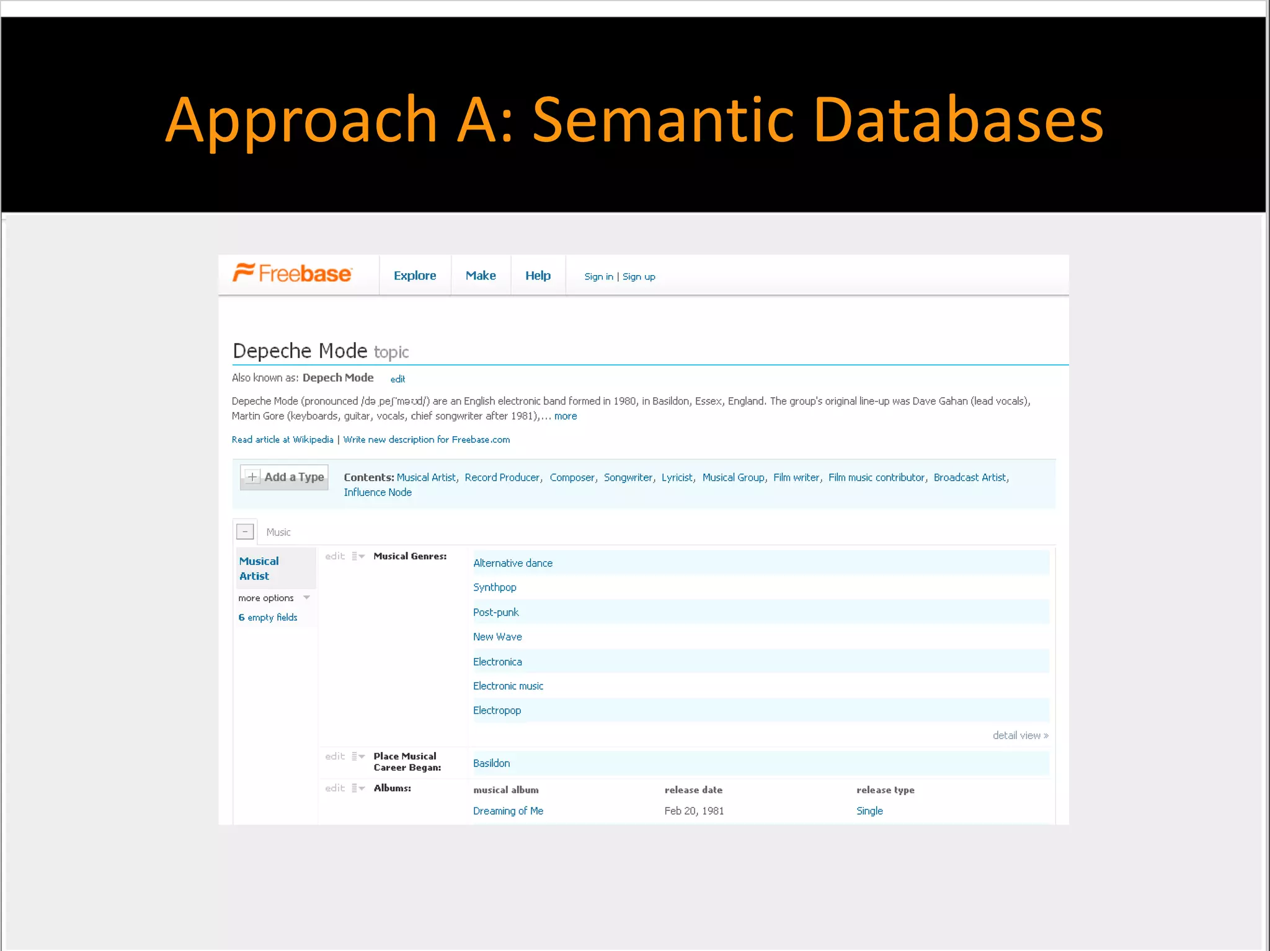Open Basildon location link
1270x951 pixels.
click(x=491, y=763)
